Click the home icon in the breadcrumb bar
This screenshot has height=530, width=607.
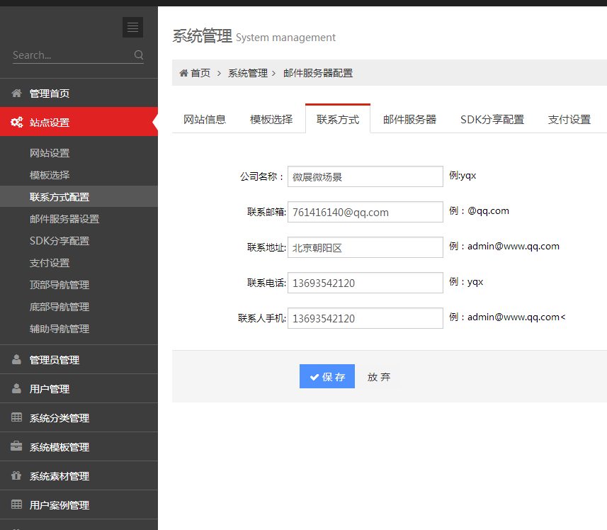pos(183,72)
